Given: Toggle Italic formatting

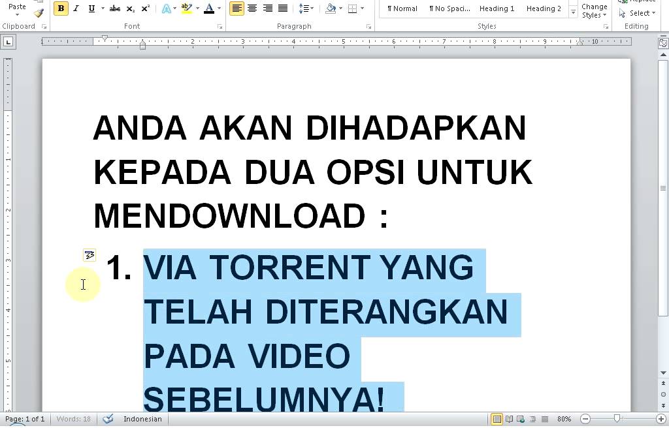Looking at the screenshot, I should (x=76, y=8).
